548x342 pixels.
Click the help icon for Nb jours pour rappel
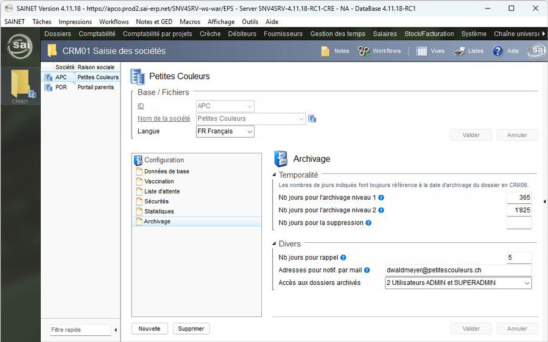coord(343,258)
